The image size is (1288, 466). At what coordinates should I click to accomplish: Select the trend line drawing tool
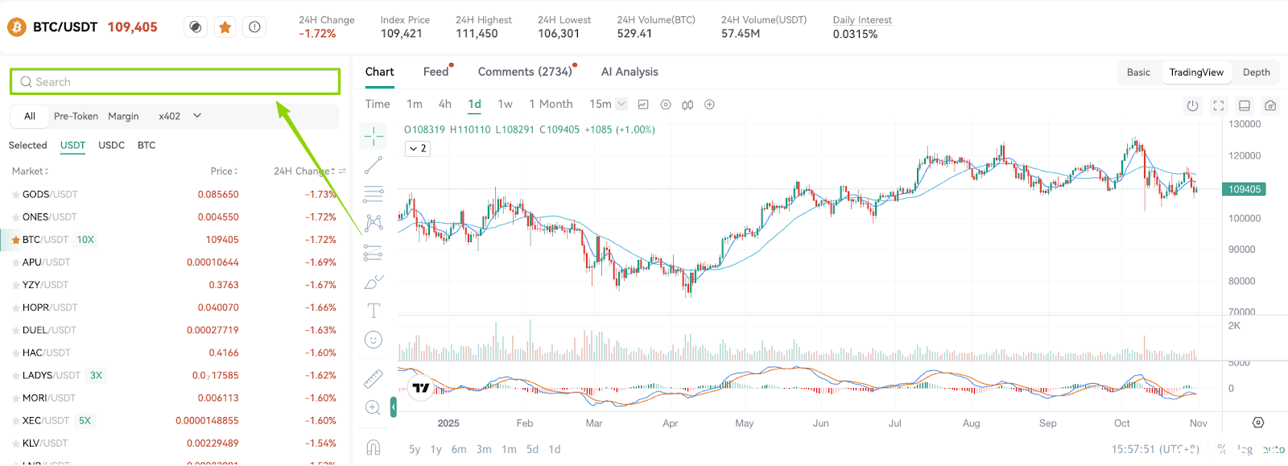[x=374, y=165]
